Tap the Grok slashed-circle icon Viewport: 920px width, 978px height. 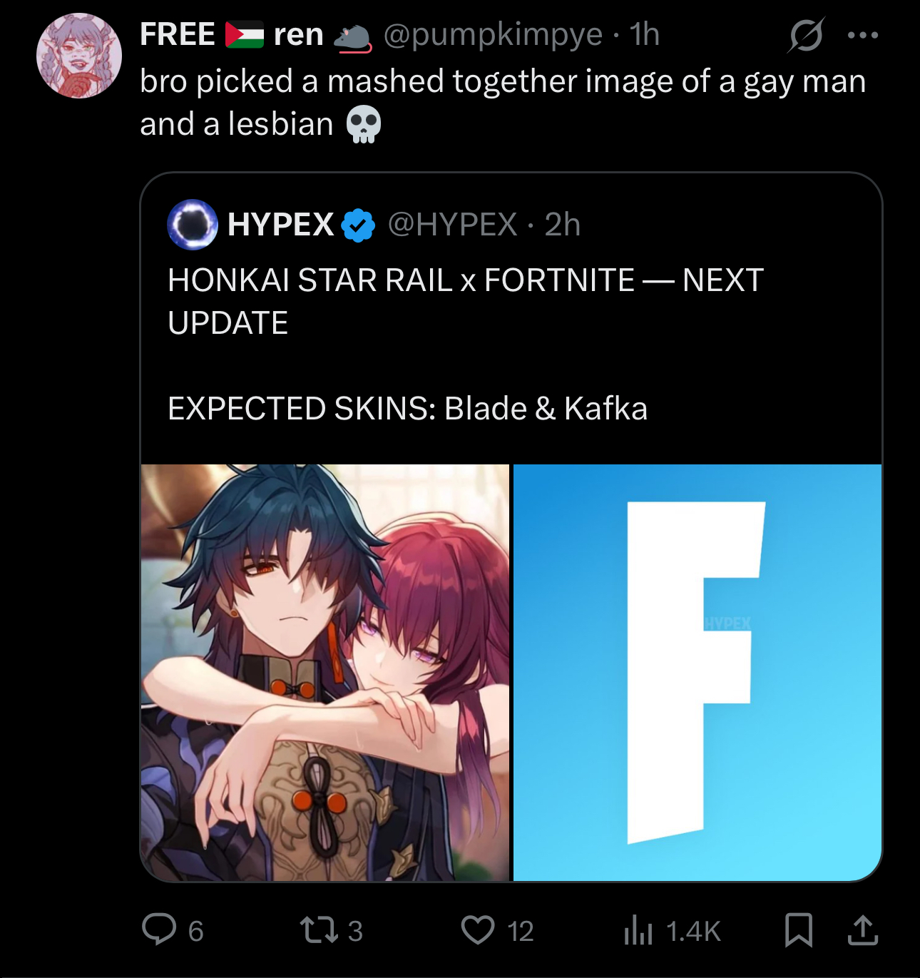point(806,34)
